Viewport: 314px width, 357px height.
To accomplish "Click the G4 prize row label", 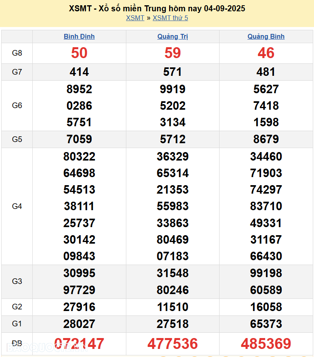I will point(17,206).
